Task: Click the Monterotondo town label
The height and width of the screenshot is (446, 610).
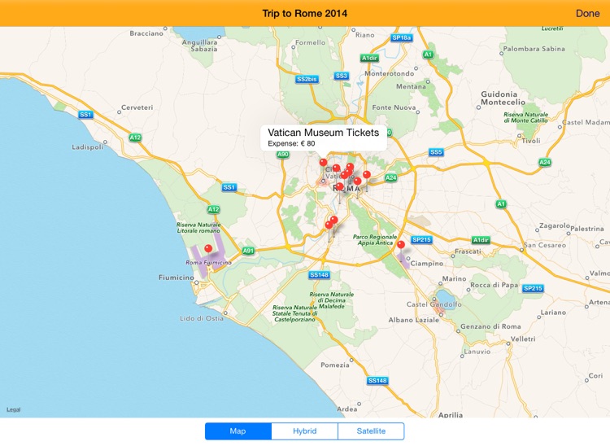Action: coord(390,73)
